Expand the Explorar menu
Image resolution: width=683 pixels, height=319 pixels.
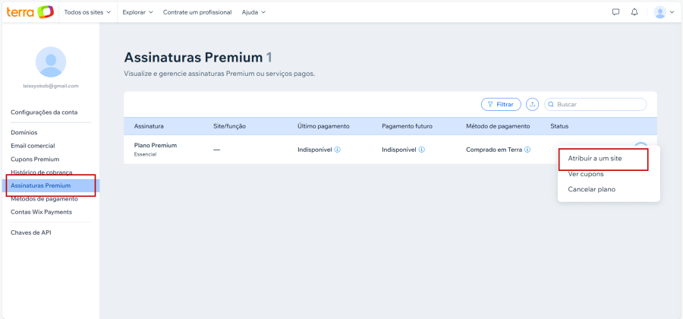click(137, 12)
